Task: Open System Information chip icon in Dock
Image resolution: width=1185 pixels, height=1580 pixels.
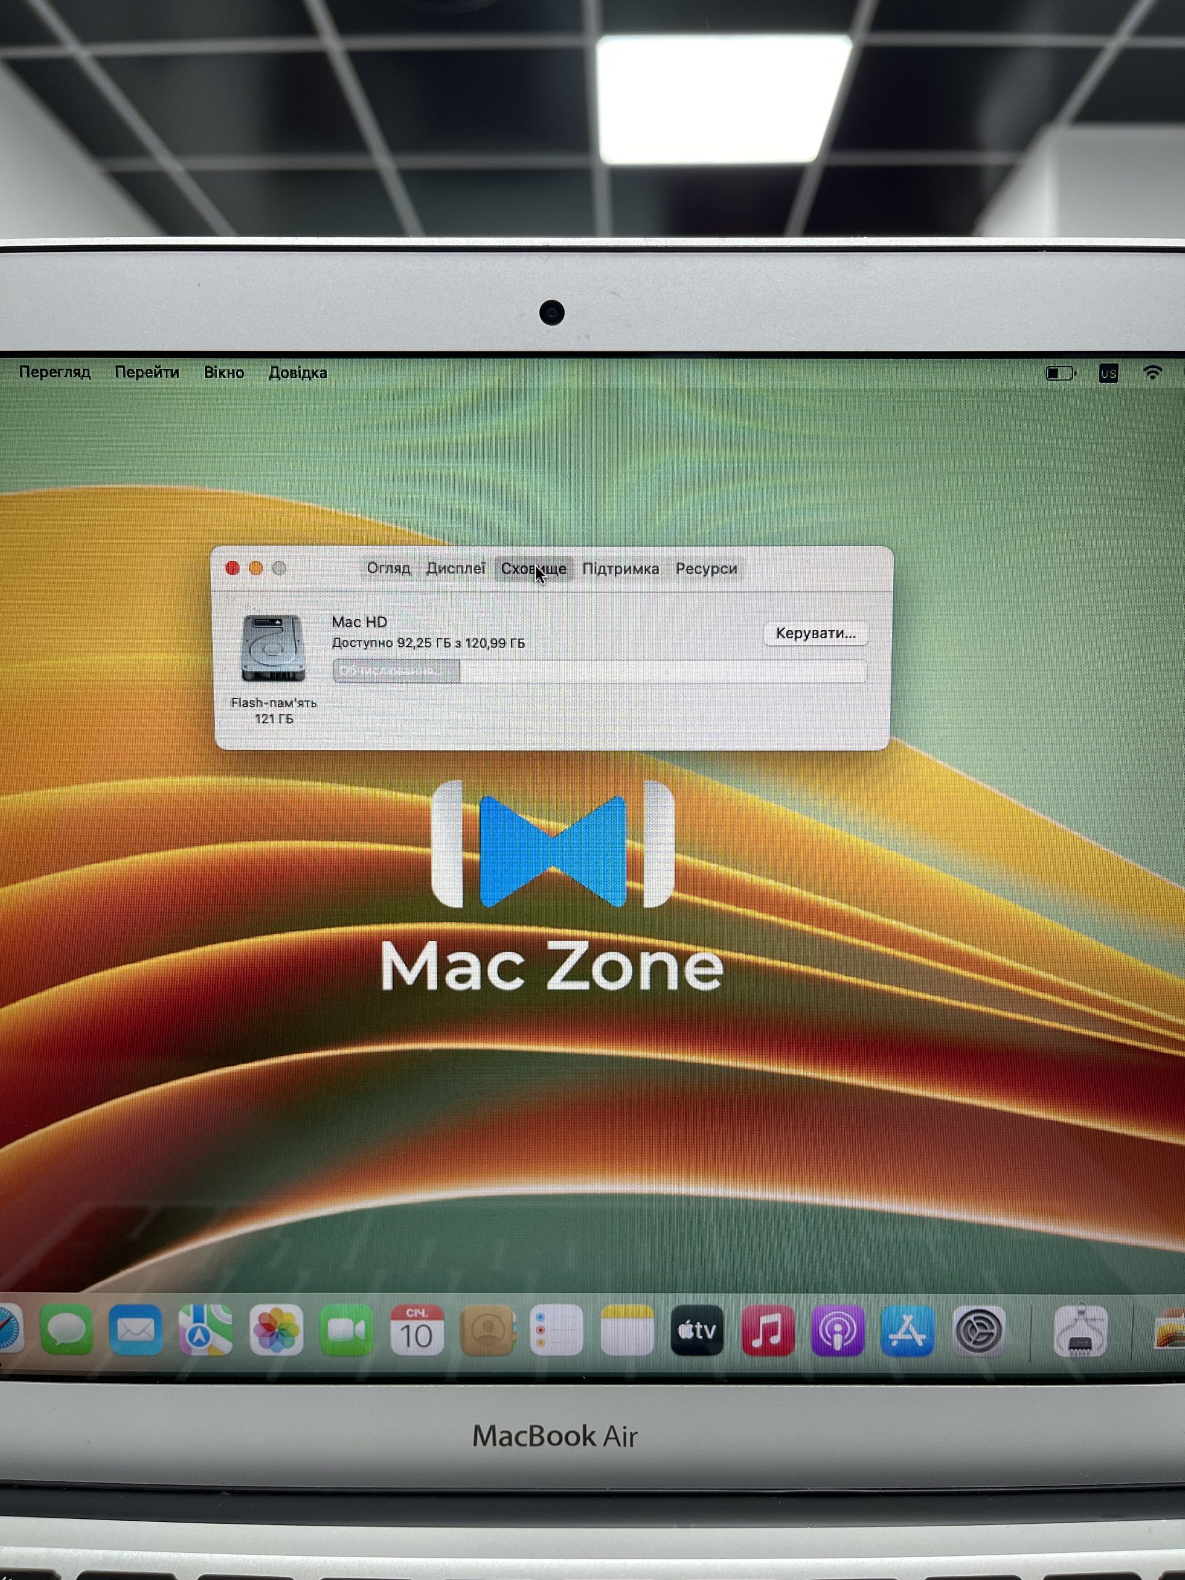Action: (1081, 1331)
